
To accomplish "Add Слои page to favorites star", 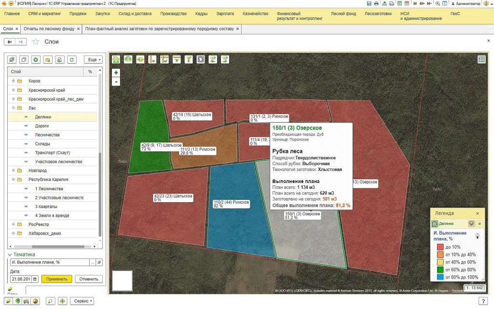I will click(36, 42).
